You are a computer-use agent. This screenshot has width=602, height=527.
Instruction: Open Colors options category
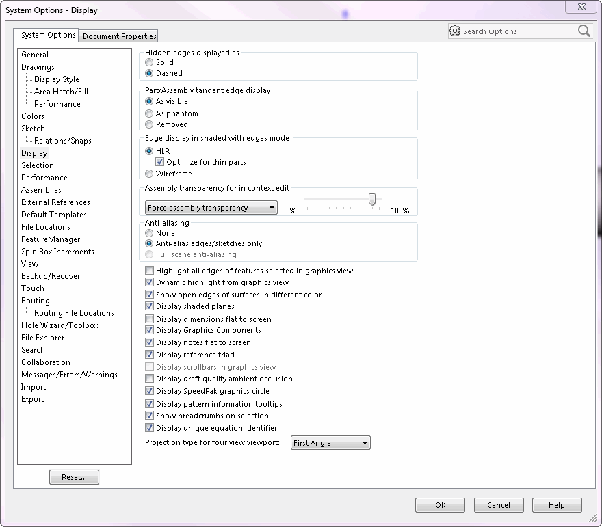tap(33, 116)
